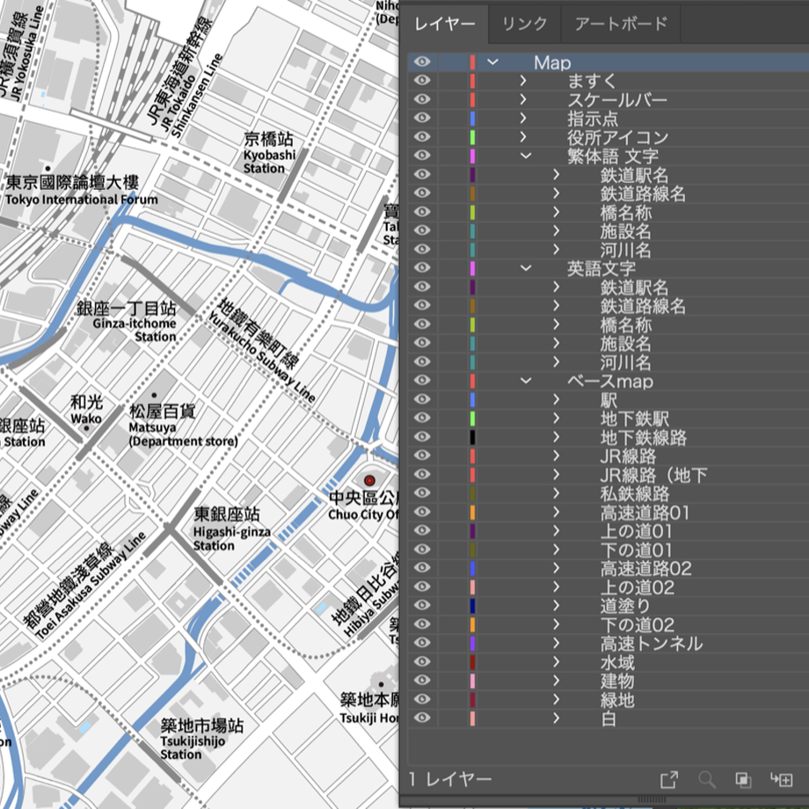Collapse the ベースmap group
The image size is (809, 809).
point(526,381)
